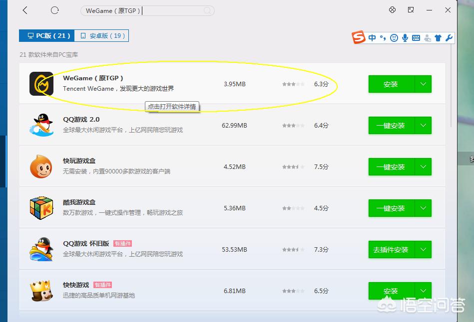Screen dimensions: 474x322
Task: Click 一键安装 for QQ游戏 2.0
Action: [x=392, y=125]
